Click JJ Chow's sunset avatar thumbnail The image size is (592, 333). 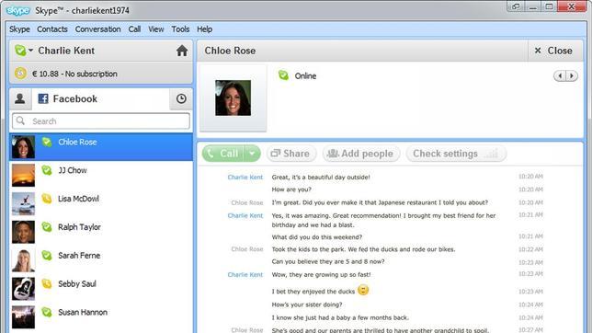pos(23,175)
